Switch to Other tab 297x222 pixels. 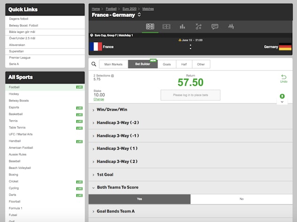point(201,64)
